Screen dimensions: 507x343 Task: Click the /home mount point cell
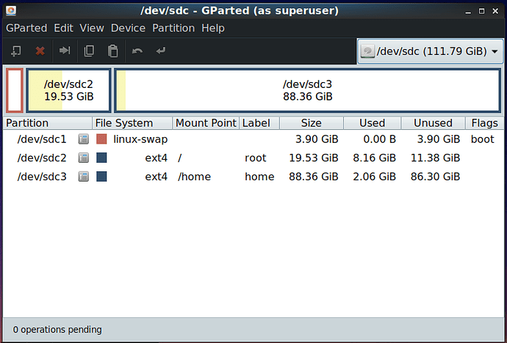tap(194, 177)
